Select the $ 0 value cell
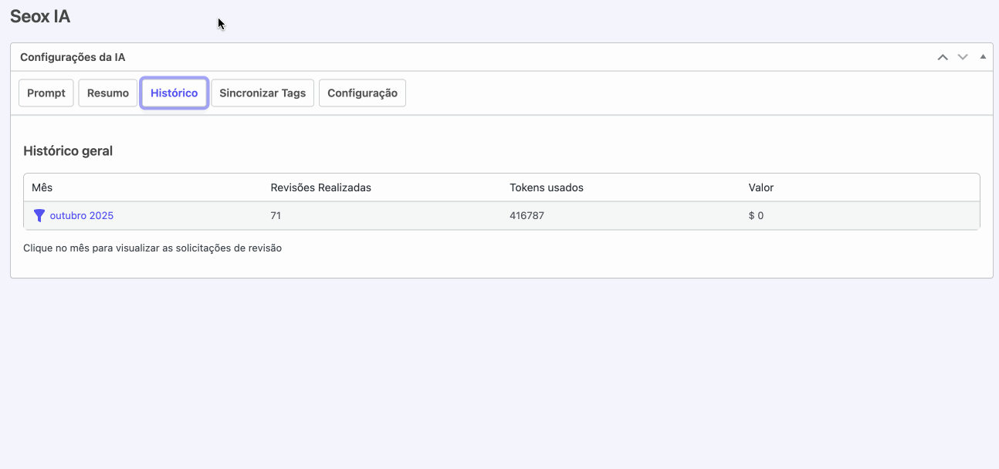The height and width of the screenshot is (469, 999). coord(756,216)
